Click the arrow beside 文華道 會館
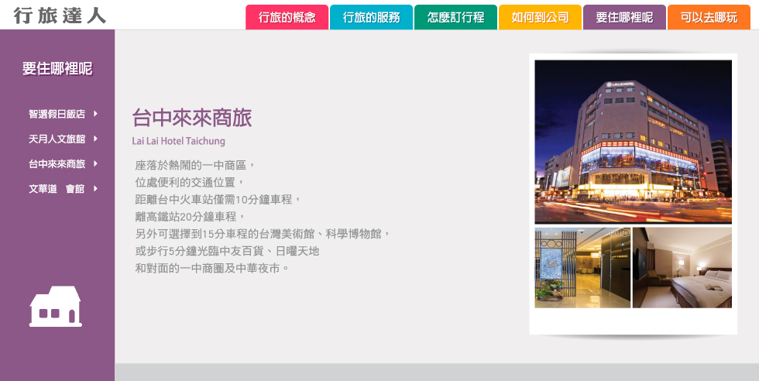The height and width of the screenshot is (381, 759). [95, 188]
